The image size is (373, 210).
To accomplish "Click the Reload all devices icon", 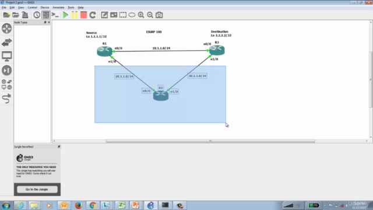I will tap(93, 15).
